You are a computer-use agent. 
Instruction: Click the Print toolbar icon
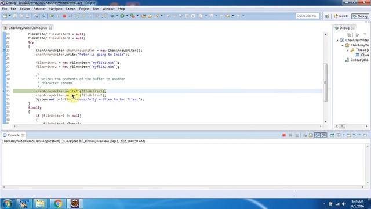pyautogui.click(x=27, y=16)
